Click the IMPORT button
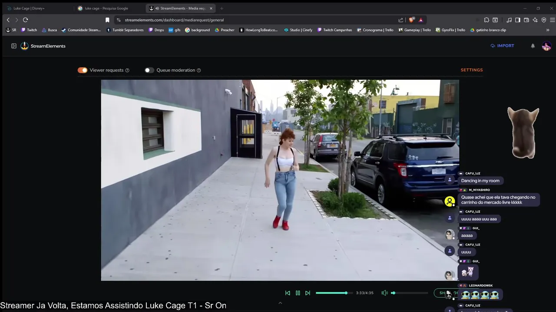The height and width of the screenshot is (312, 556). pyautogui.click(x=502, y=45)
